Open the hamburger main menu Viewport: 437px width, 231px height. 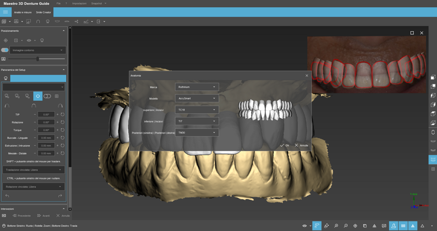coord(5,12)
